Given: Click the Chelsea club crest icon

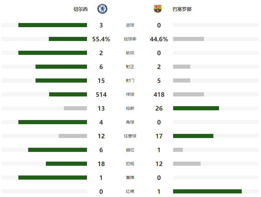Looking at the screenshot, I should pos(102,9).
